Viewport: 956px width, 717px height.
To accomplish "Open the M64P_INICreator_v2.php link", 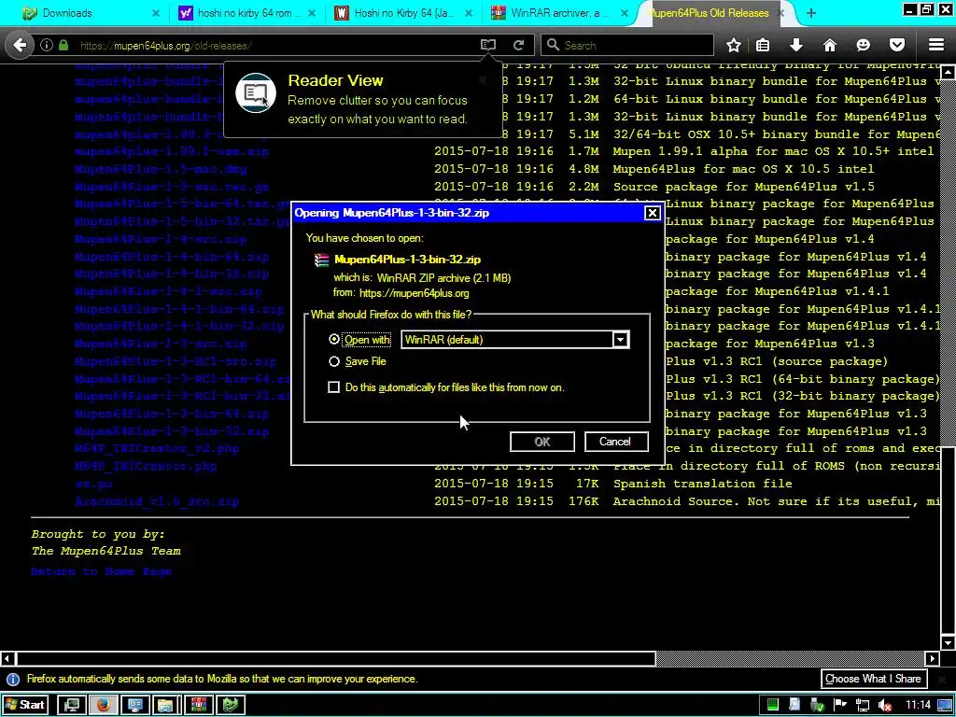I will click(157, 448).
